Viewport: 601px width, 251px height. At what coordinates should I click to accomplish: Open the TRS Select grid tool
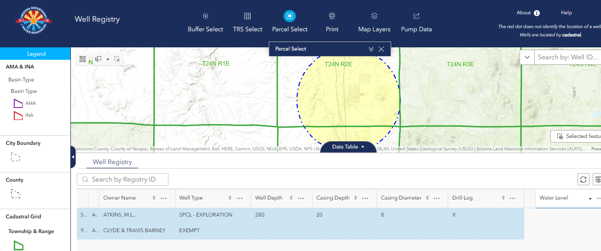pos(248,17)
